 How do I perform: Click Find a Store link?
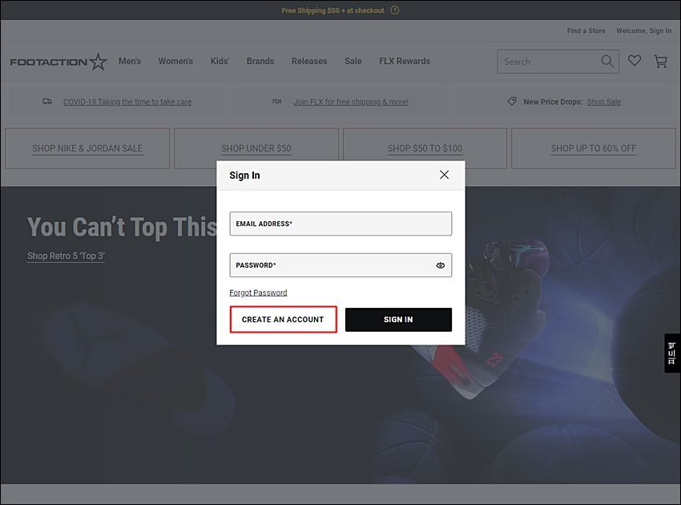click(x=586, y=30)
